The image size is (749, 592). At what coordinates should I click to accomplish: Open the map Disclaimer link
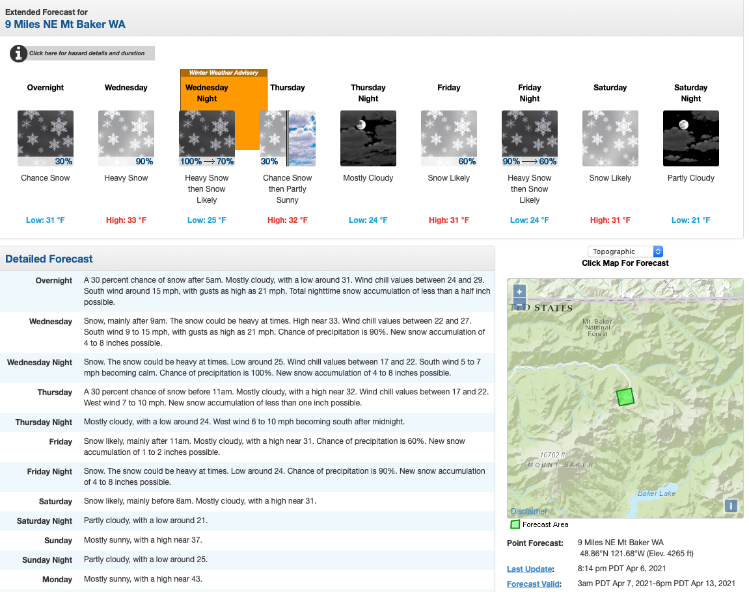pos(529,511)
